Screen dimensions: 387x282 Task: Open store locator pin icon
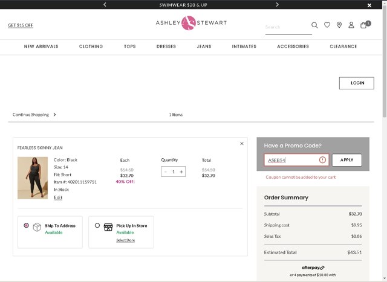point(339,25)
